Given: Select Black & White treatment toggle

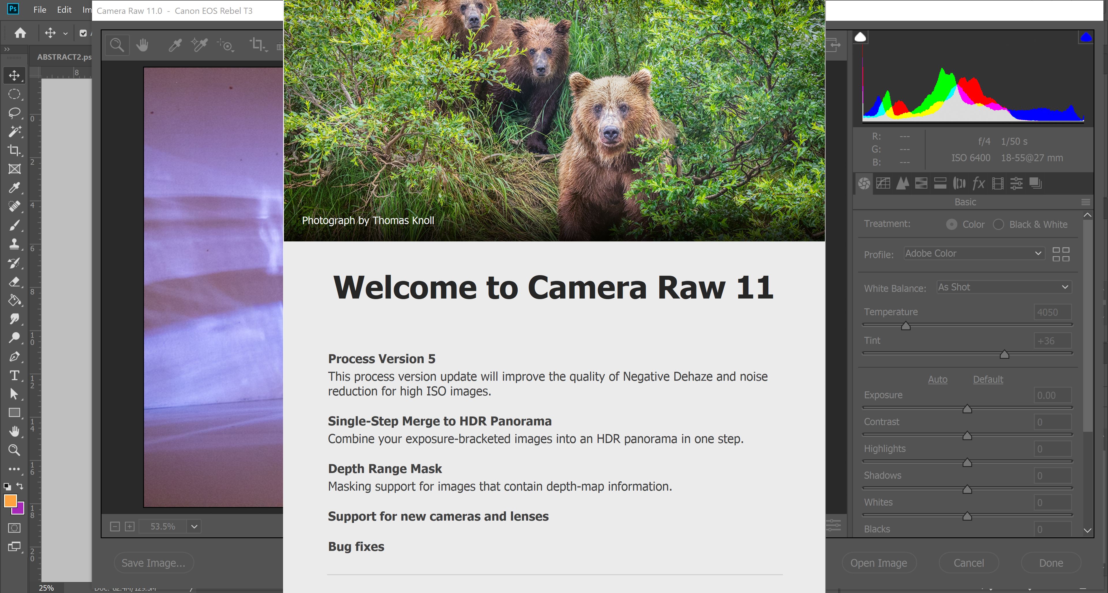Looking at the screenshot, I should [997, 224].
